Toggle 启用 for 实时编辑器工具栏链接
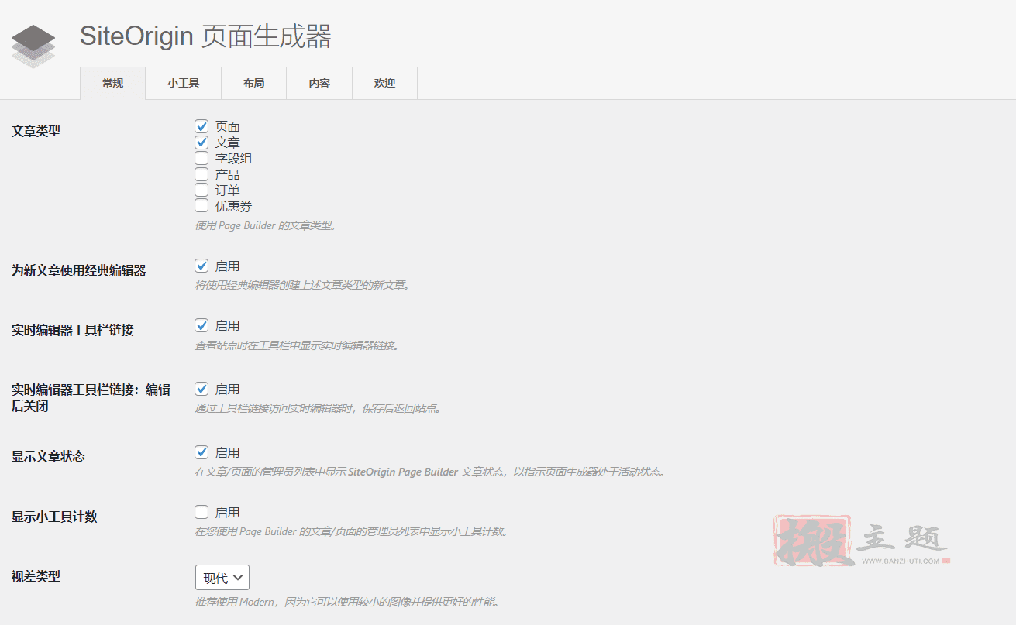This screenshot has width=1016, height=625. (201, 325)
